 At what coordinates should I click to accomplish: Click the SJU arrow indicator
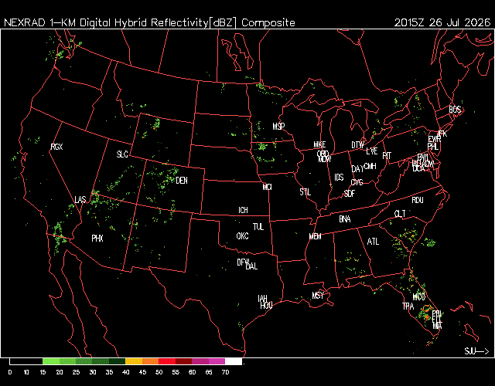[476, 351]
